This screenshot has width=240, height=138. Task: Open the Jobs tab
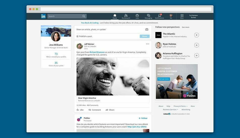(x=137, y=16)
